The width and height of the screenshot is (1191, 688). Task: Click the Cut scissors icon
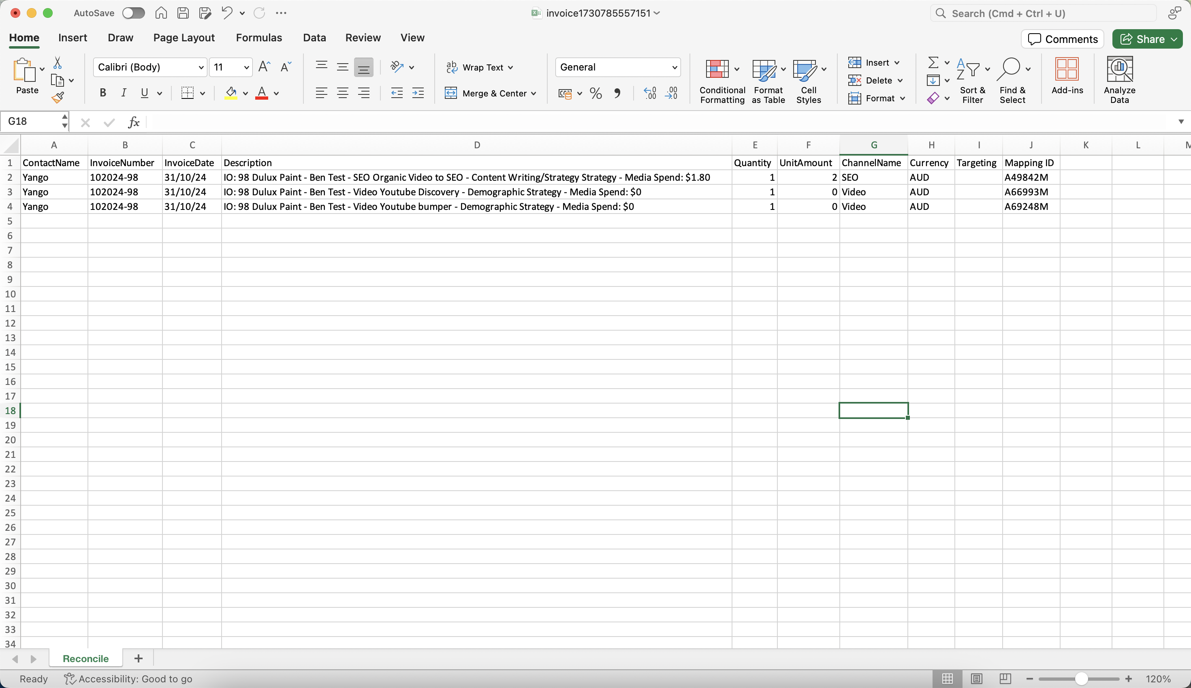click(x=58, y=63)
